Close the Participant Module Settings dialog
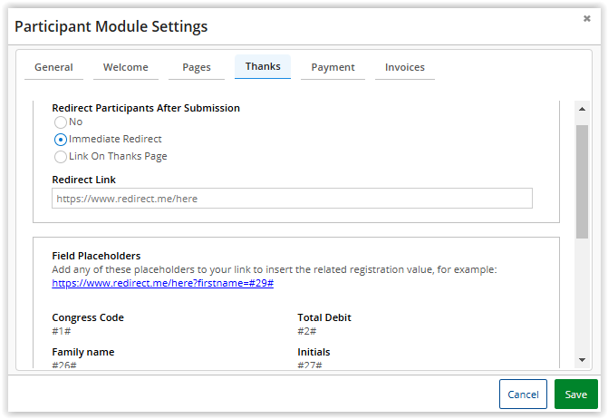This screenshot has height=419, width=608. 586,19
